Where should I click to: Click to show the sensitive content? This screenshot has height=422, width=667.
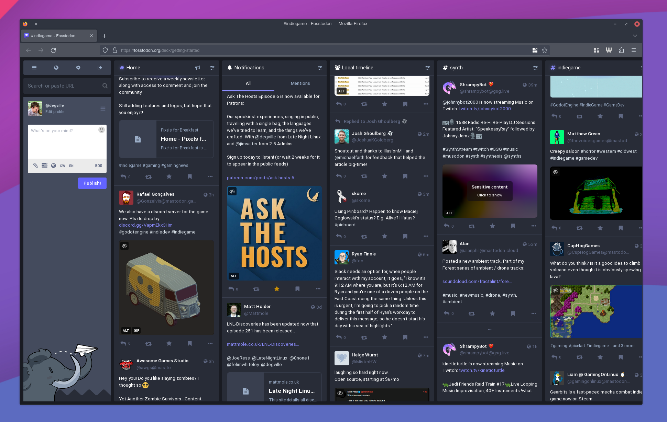(490, 191)
